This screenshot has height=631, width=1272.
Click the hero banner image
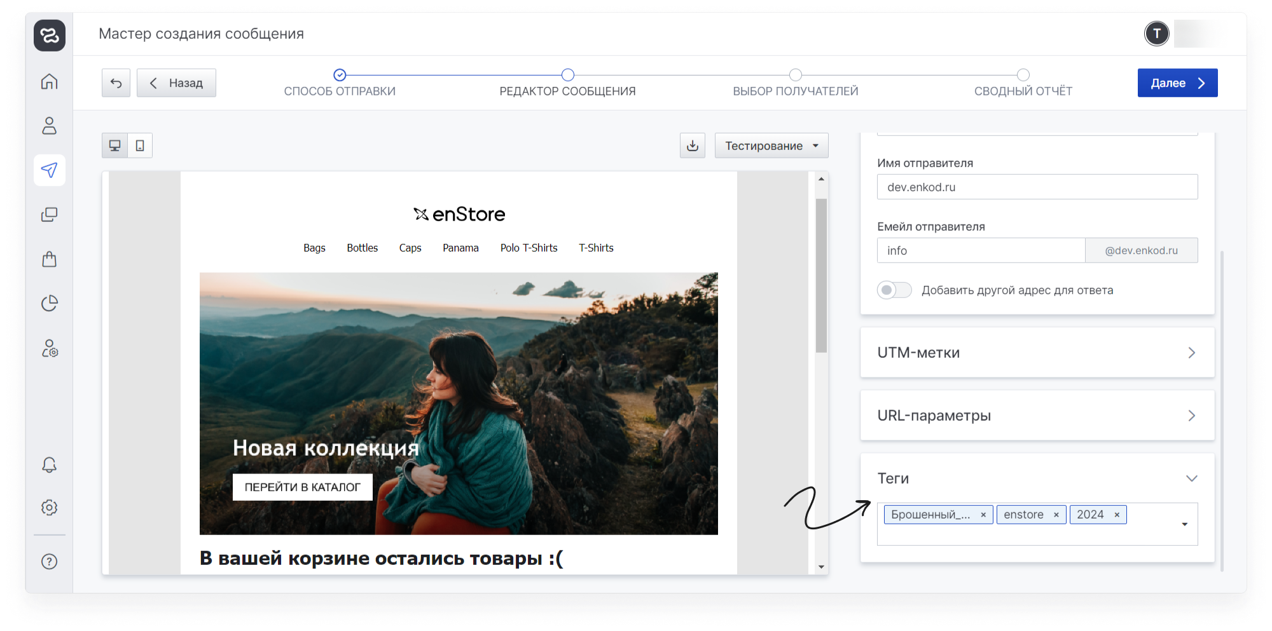pyautogui.click(x=459, y=404)
